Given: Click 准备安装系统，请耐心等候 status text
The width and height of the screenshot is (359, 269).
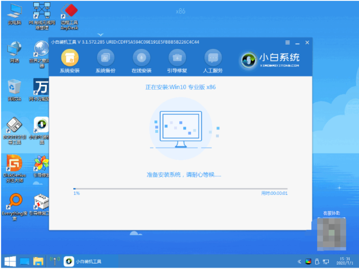Looking at the screenshot, I should [183, 175].
